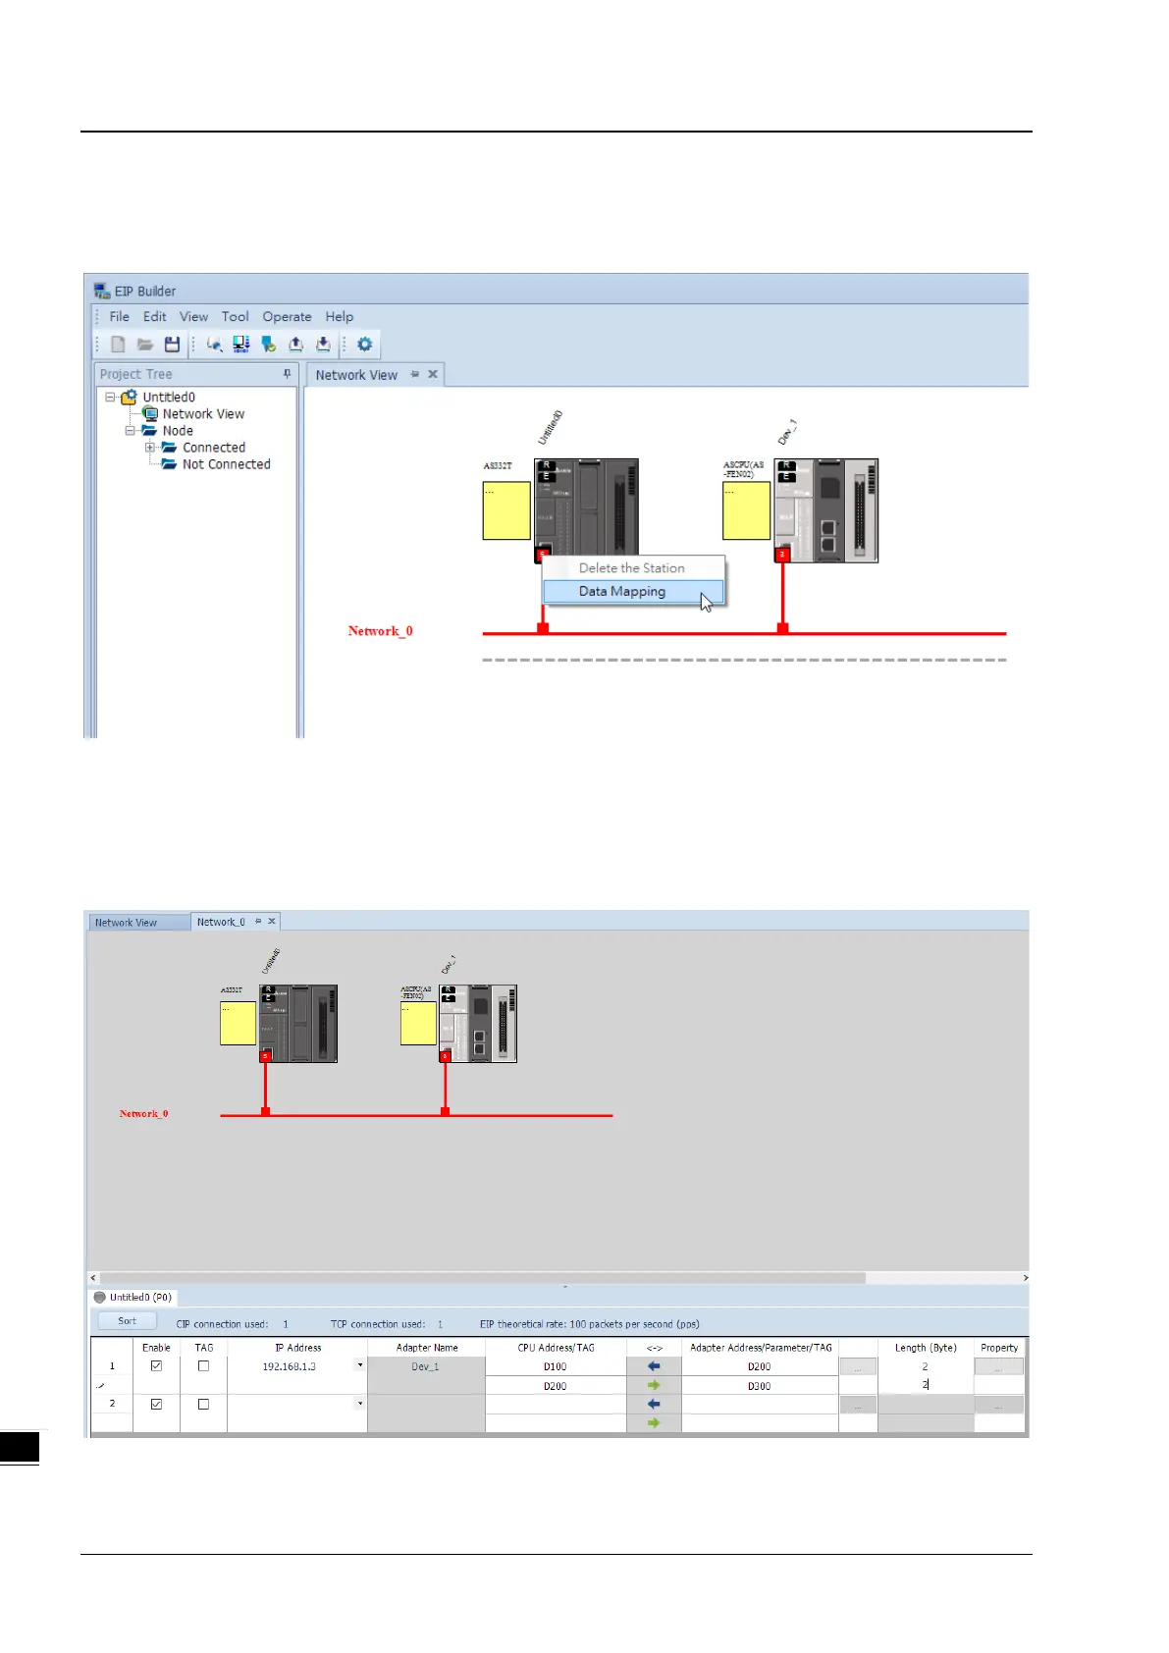The width and height of the screenshot is (1169, 1653).
Task: Uncheck the Enable checkbox in row 1
Action: click(x=156, y=1365)
